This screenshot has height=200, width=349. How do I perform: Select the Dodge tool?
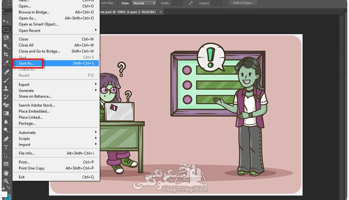6,130
